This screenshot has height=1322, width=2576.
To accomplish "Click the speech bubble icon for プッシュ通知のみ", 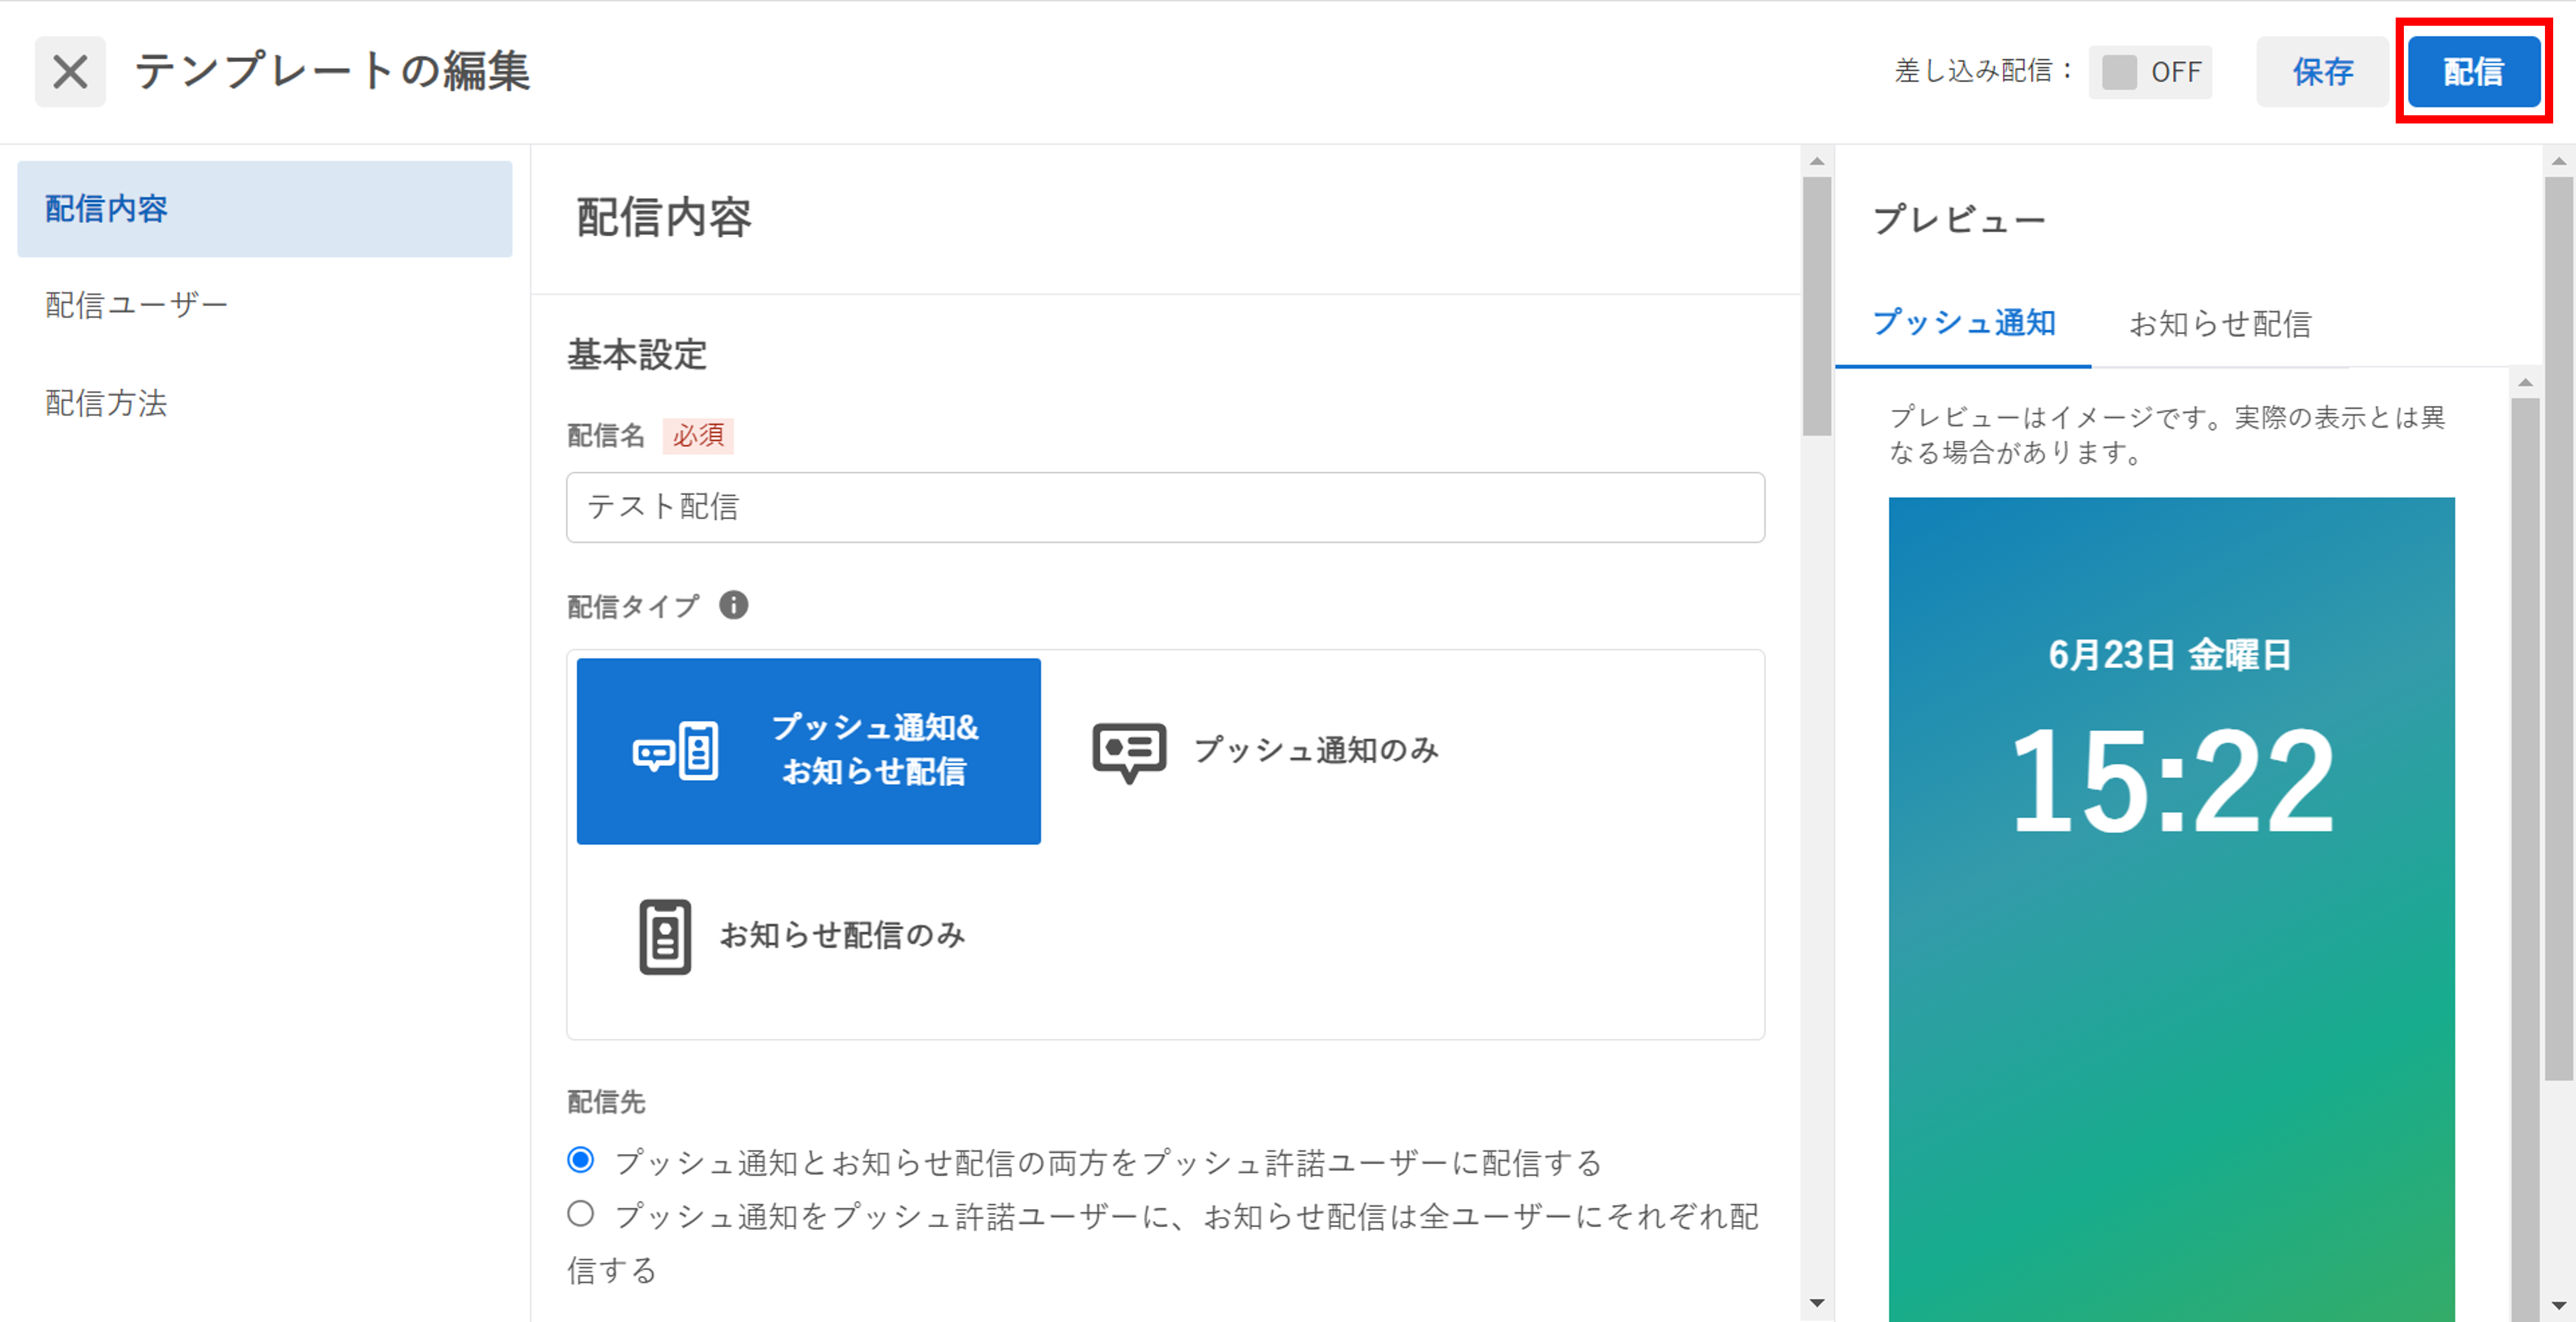I will coord(1129,753).
